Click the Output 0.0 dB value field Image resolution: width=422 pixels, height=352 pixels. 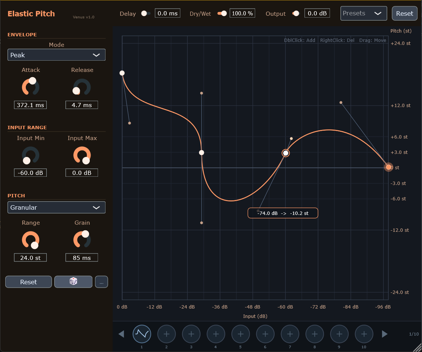pyautogui.click(x=317, y=13)
